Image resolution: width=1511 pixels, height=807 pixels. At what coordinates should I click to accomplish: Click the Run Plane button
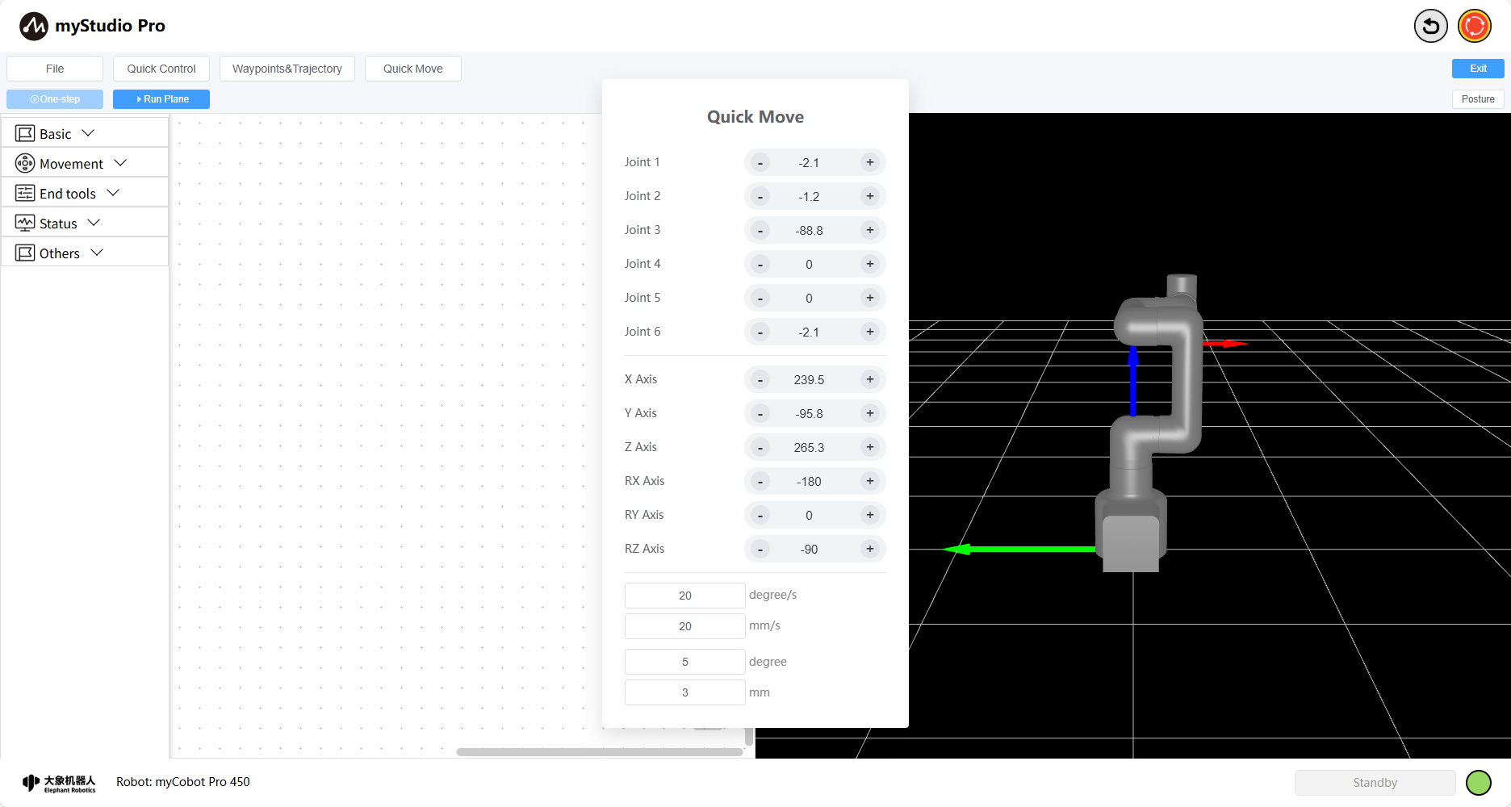point(161,99)
